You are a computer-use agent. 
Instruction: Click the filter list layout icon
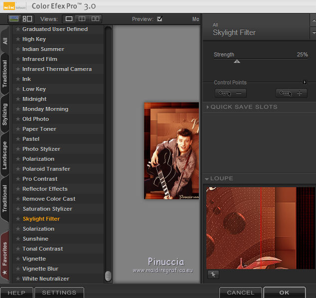[x=27, y=19]
